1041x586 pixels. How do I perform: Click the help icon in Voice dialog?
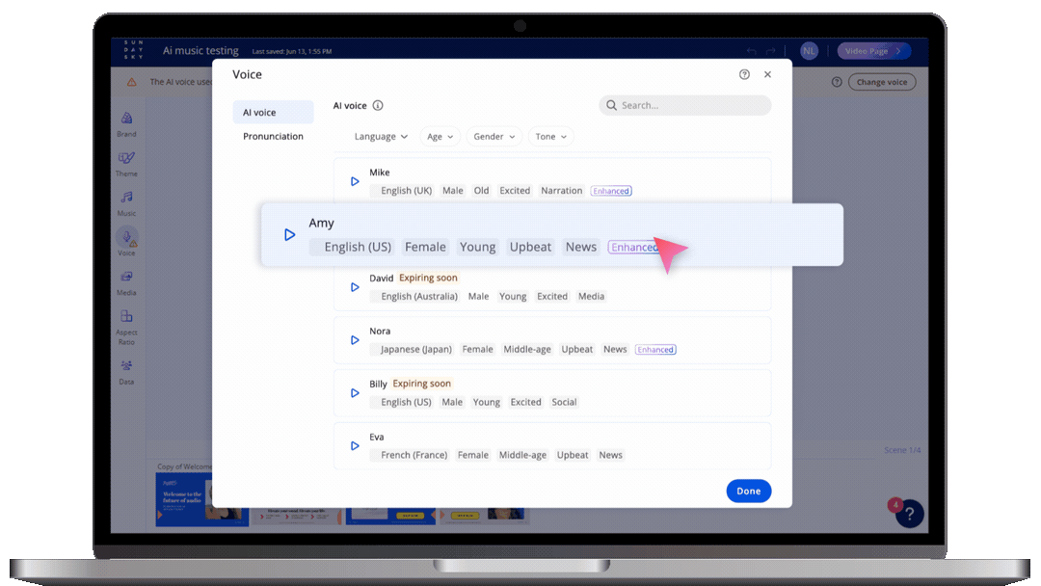pyautogui.click(x=744, y=74)
